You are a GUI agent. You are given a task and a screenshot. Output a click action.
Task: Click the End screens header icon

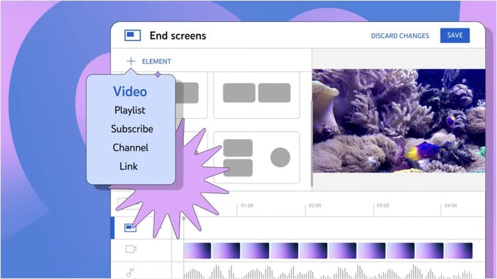tap(133, 35)
